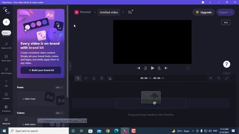Viewport: 239px width, 134px height.
Task: Fit the timeline to screen
Action: (227, 78)
